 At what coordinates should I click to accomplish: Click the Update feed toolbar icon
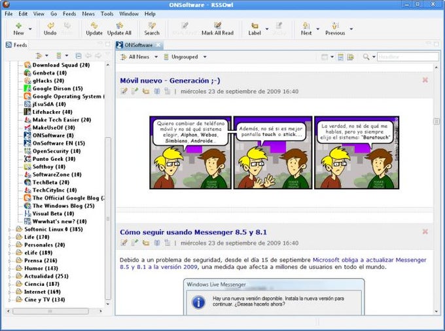pyautogui.click(x=94, y=26)
